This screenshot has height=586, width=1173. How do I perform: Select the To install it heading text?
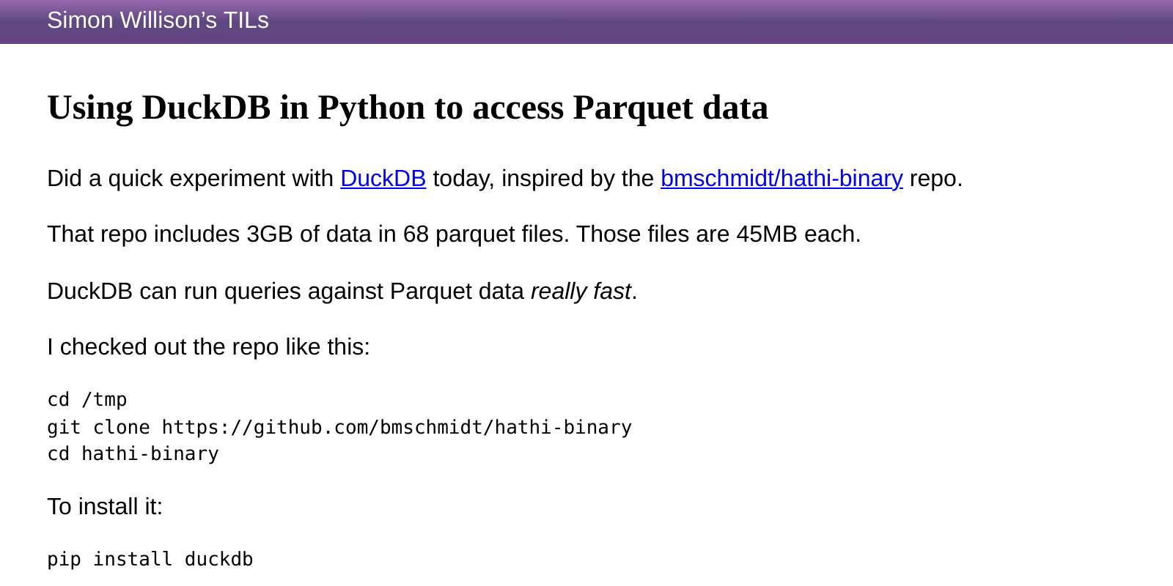[x=104, y=506]
